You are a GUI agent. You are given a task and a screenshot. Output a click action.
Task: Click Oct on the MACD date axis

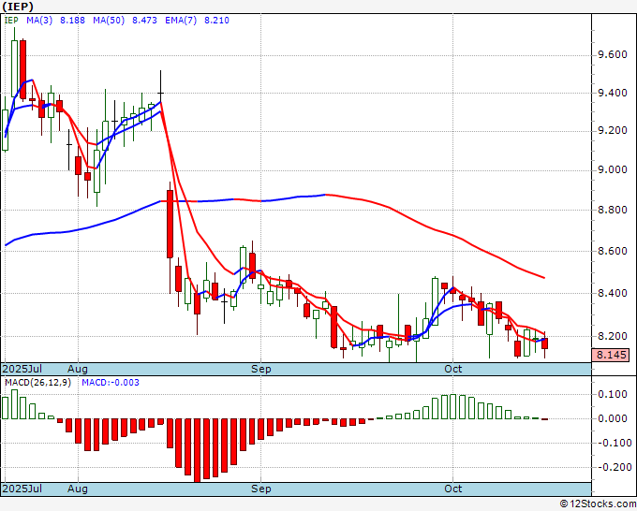point(453,489)
